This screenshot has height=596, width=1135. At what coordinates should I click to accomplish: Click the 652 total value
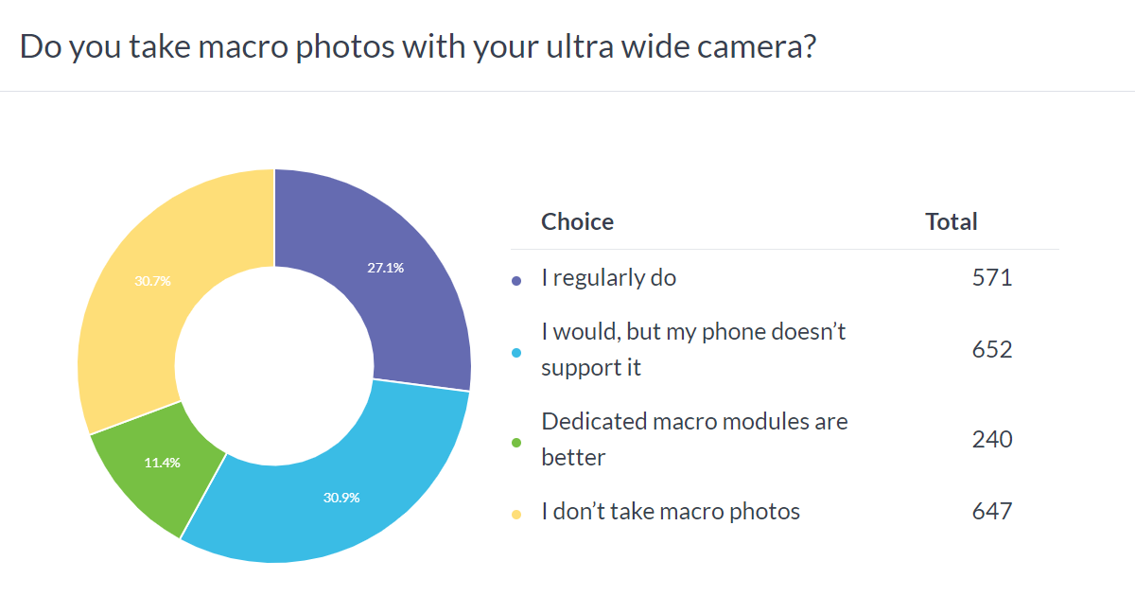(x=992, y=349)
